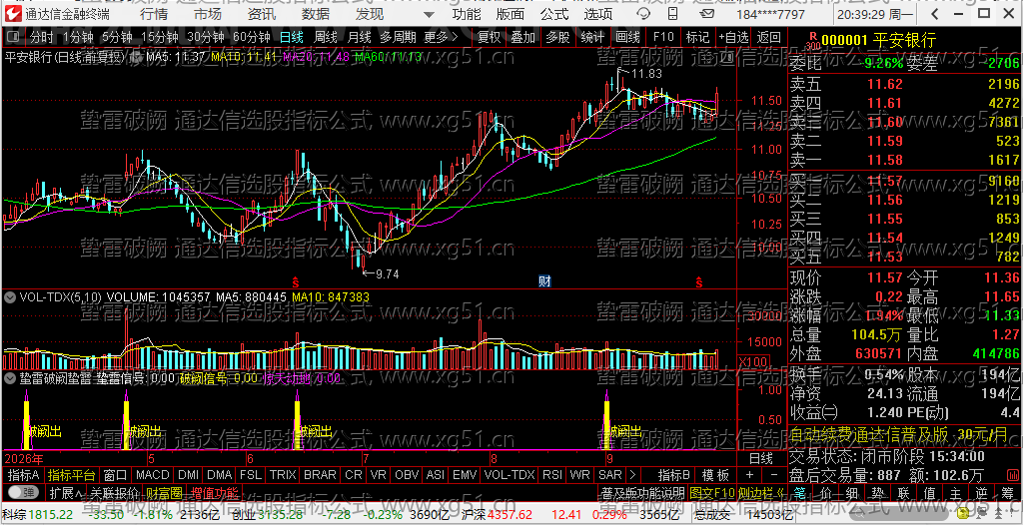
Task: Open the 发现 menu
Action: (x=370, y=14)
